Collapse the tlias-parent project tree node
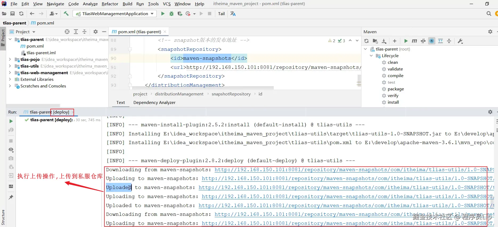Image resolution: width=498 pixels, height=227 pixels. (x=10, y=39)
